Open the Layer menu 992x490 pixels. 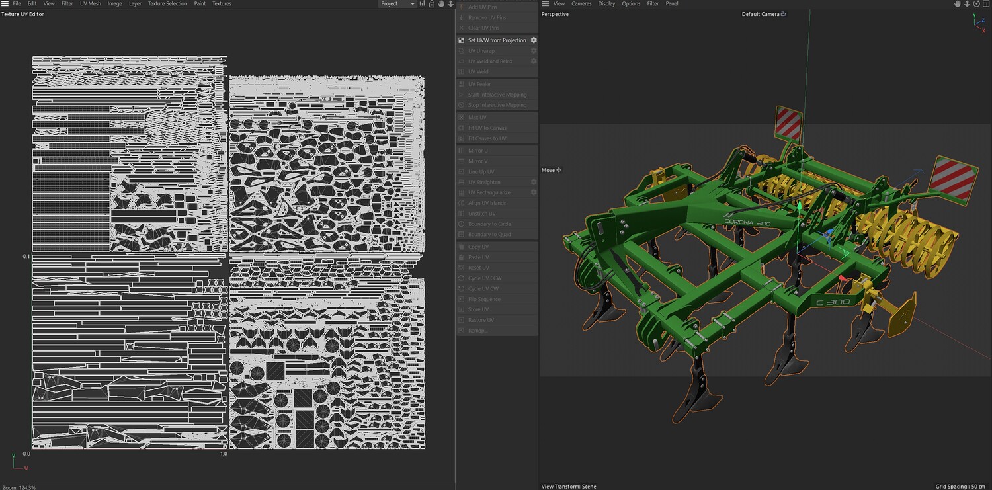point(135,3)
